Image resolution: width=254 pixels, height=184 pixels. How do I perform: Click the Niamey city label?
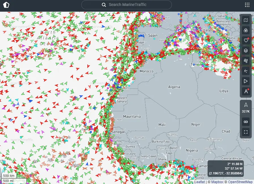pyautogui.click(x=172, y=135)
